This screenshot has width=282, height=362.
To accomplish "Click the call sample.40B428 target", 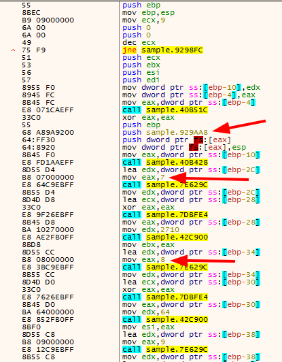I will pyautogui.click(x=177, y=163).
